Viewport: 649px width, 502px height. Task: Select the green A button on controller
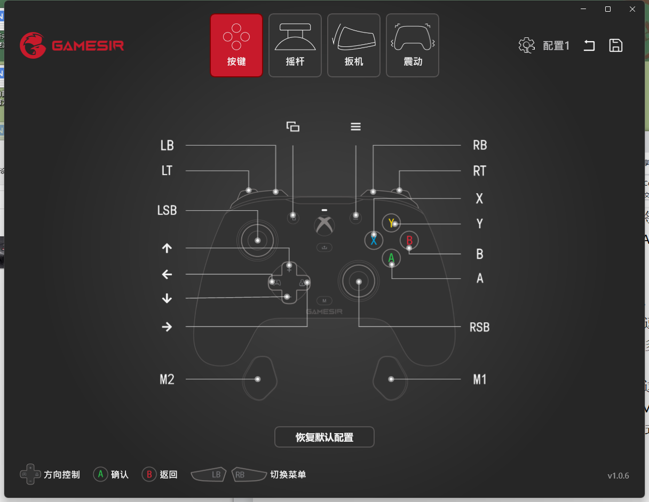pos(391,258)
